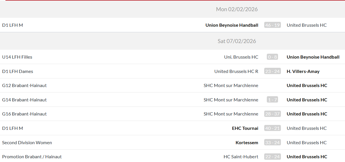Click the 40 - 21 score badge
This screenshot has width=345, height=162.
(272, 128)
